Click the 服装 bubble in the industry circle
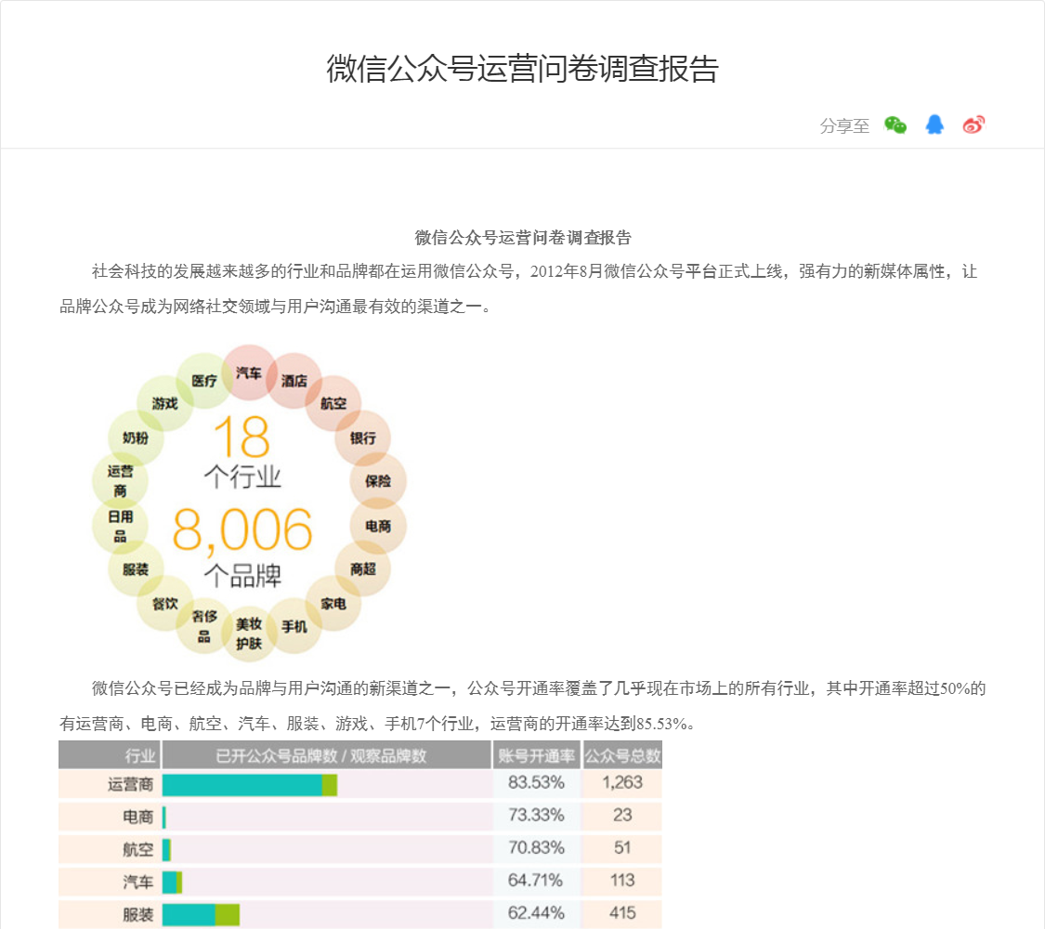The image size is (1045, 929). pos(136,569)
